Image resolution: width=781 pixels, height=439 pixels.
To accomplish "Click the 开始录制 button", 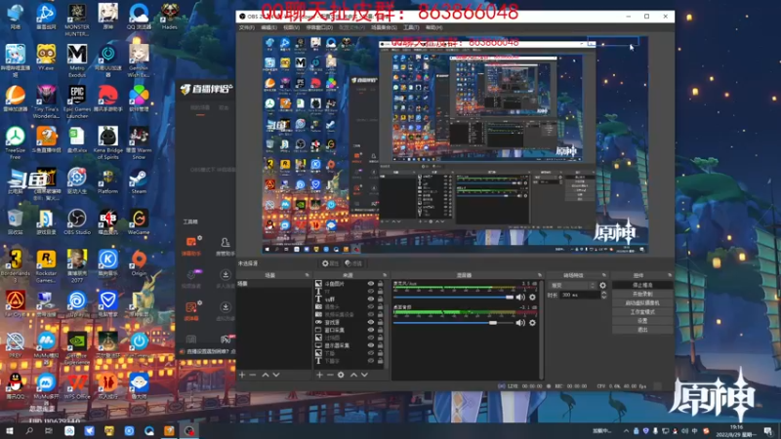I will click(642, 295).
